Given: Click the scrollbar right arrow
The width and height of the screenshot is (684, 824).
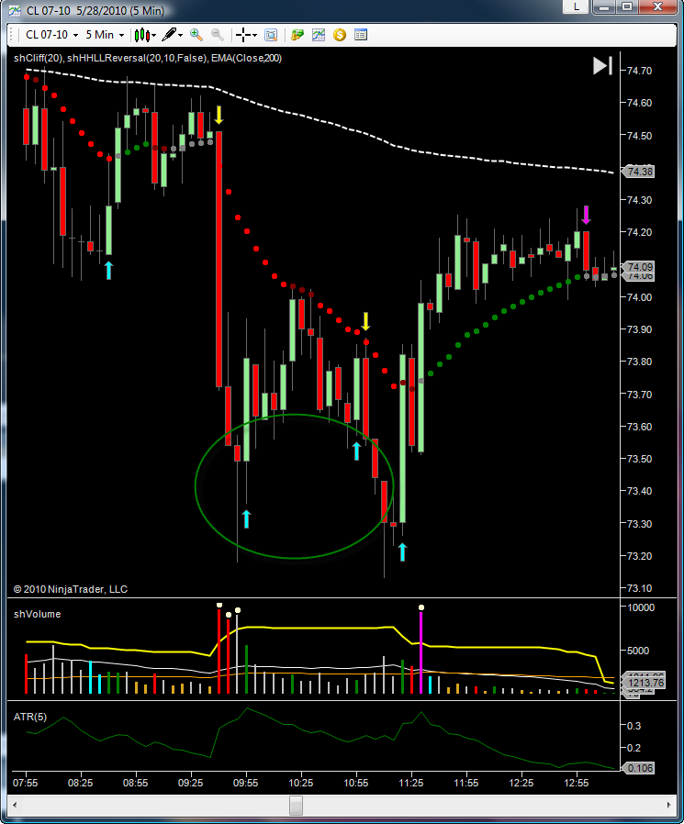Looking at the screenshot, I should tap(668, 805).
